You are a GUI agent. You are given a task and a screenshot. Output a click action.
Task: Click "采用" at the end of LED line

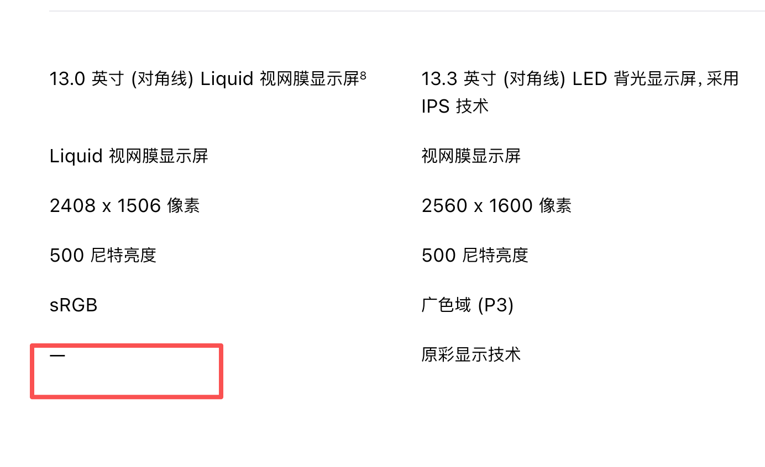722,79
